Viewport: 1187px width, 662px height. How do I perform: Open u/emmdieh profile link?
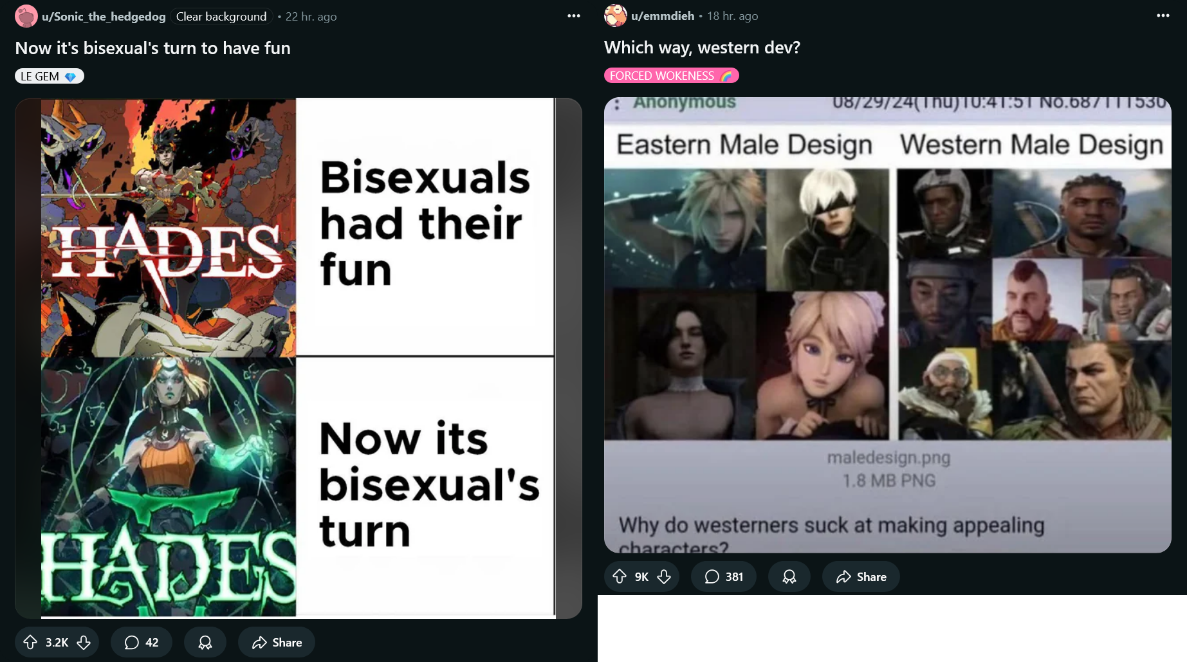point(663,15)
